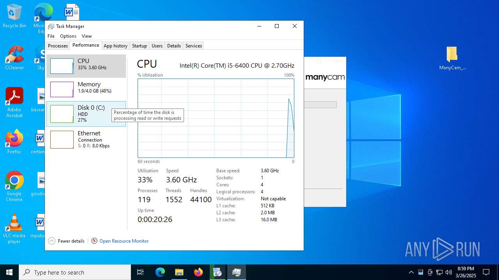Click the Handles count 44100
499x280 pixels.
201,199
